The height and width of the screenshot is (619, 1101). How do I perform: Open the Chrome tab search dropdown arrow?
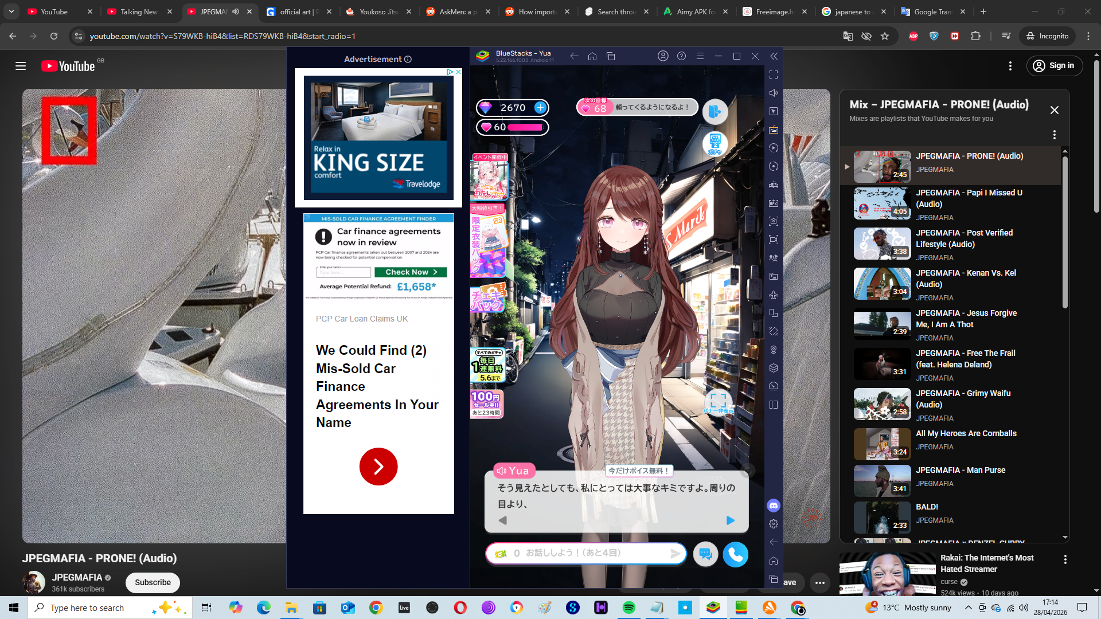click(x=11, y=11)
